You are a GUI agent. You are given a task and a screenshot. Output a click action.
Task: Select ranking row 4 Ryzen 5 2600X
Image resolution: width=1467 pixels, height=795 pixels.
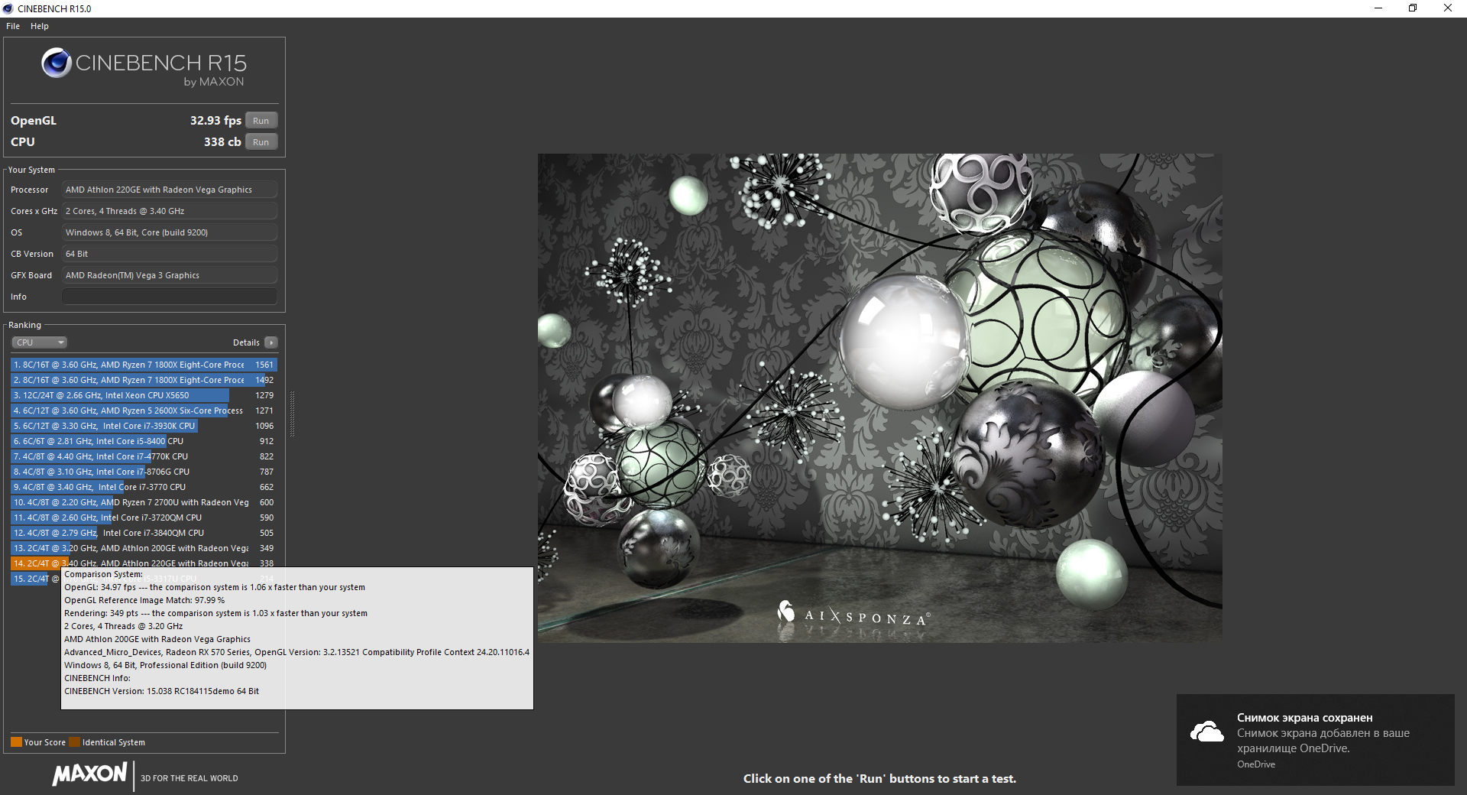pos(144,410)
